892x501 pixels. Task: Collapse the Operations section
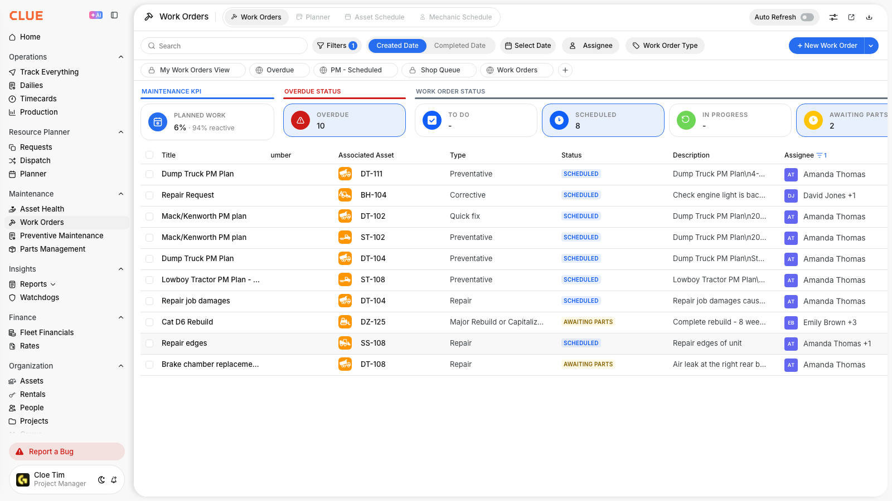click(121, 57)
